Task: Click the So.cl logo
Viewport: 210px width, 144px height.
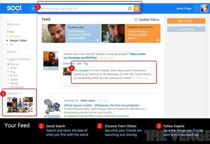Action: [14, 8]
